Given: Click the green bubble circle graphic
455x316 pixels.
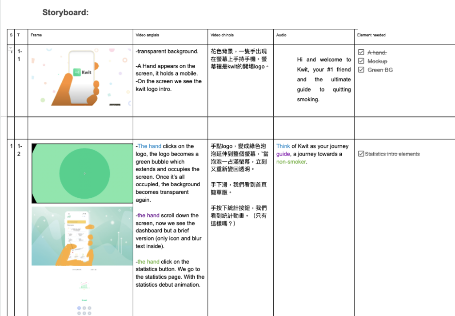Looking at the screenshot, I should pos(84,173).
